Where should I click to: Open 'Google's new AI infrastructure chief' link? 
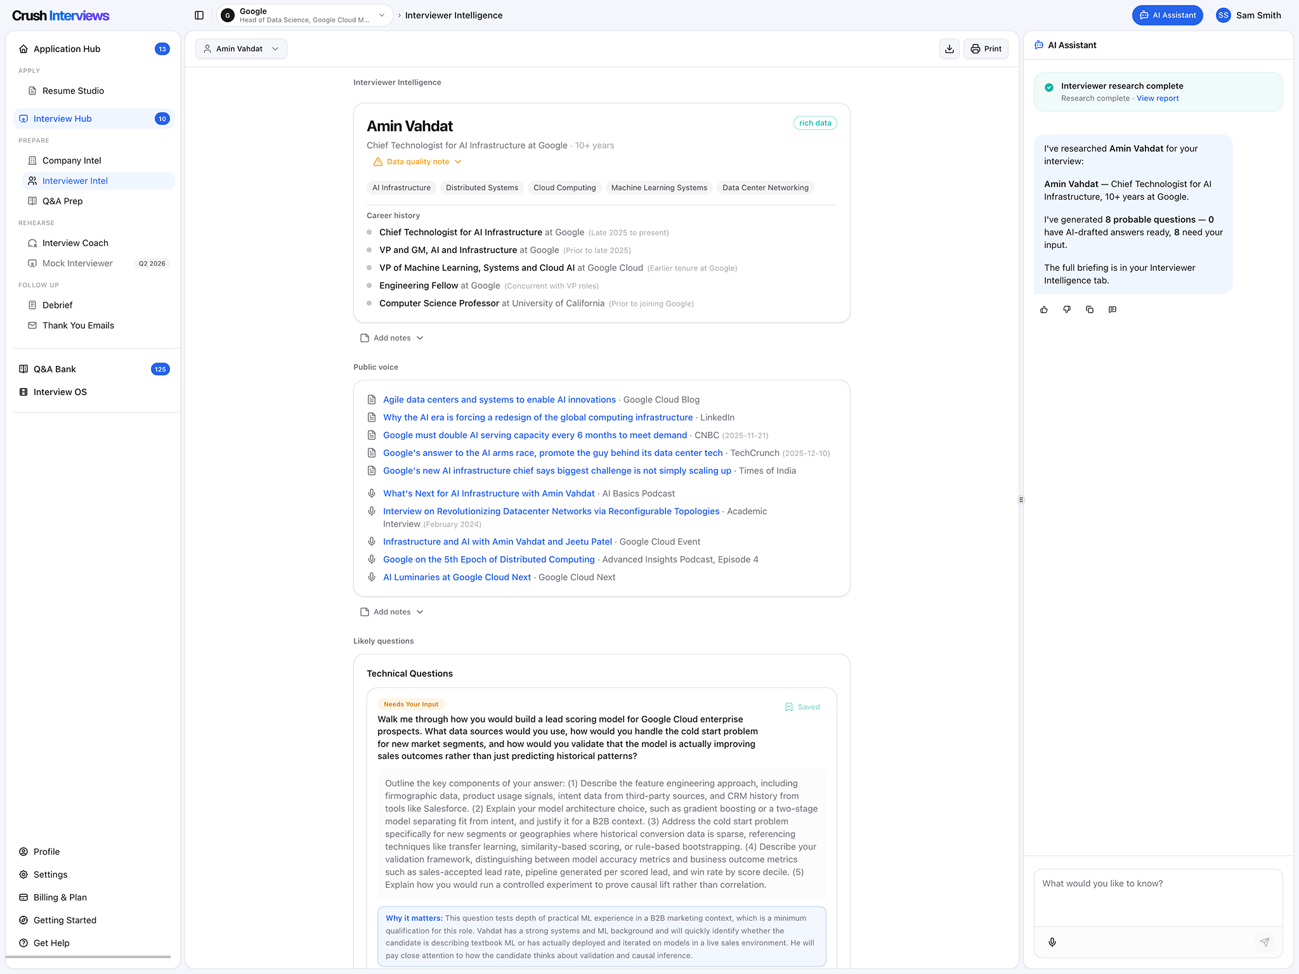(557, 471)
